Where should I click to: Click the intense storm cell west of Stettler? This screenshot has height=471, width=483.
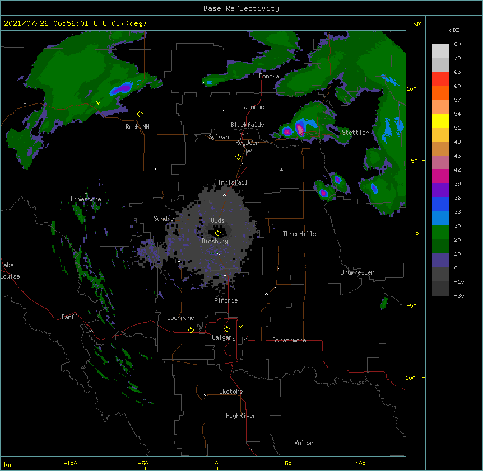tap(300, 129)
